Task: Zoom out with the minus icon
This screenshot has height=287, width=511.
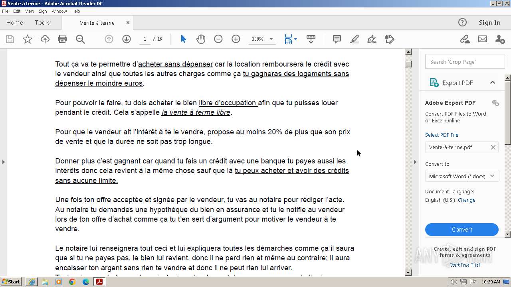Action: [x=218, y=39]
